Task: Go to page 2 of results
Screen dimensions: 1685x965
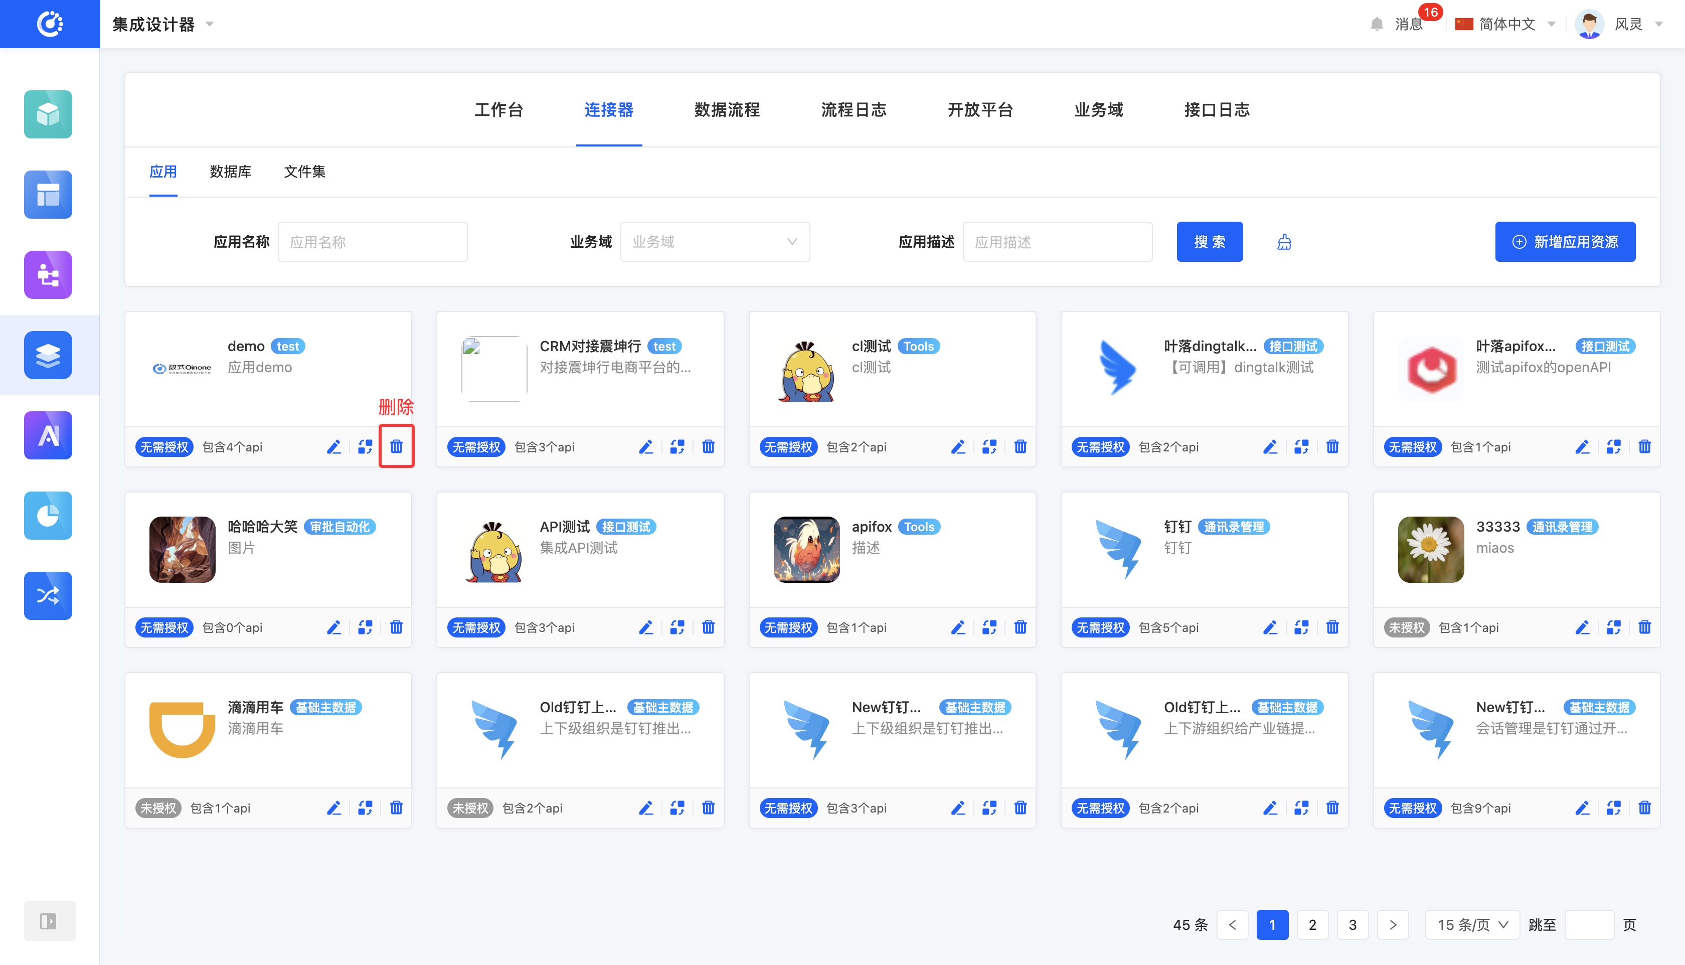Action: point(1311,924)
